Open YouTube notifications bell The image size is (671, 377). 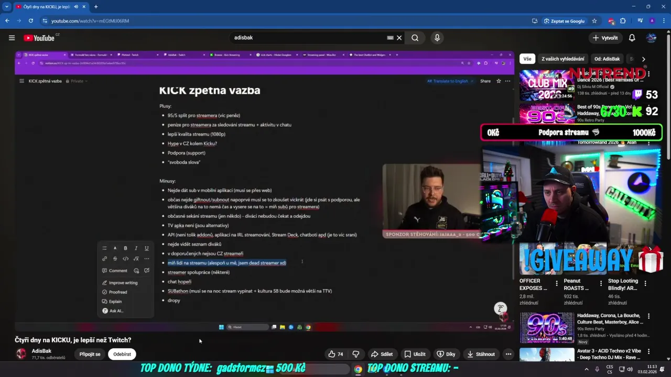632,38
